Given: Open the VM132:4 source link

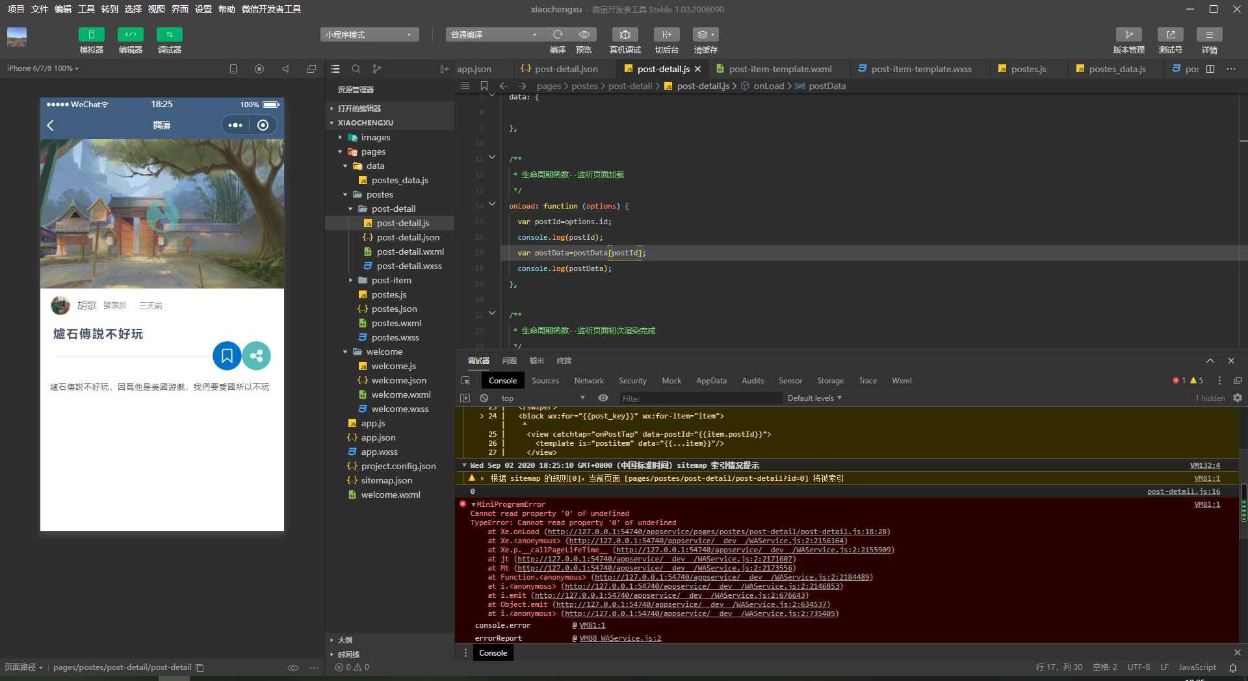Looking at the screenshot, I should tap(1204, 465).
